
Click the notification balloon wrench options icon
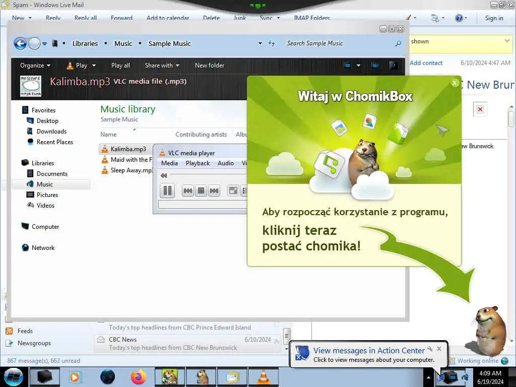pyautogui.click(x=430, y=349)
